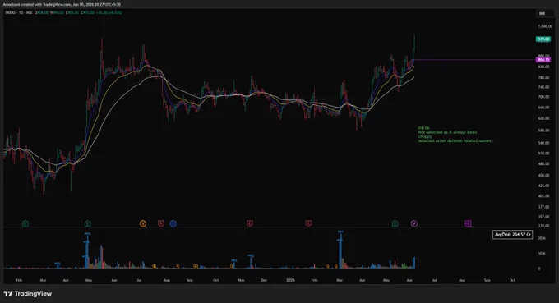The width and height of the screenshot is (559, 303).
Task: Select the purple horizontal line on the chart
Action: point(474,60)
